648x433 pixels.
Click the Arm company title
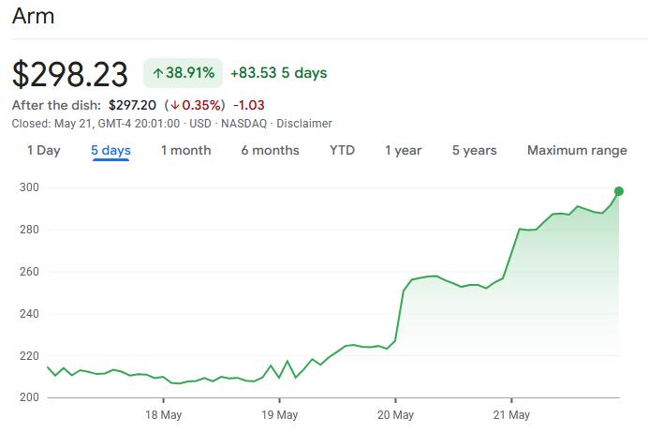click(33, 17)
